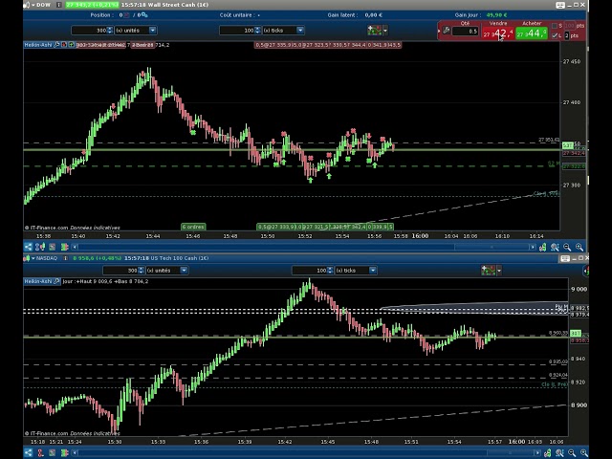Click the cursor mode icon in DOW toolbar
This screenshot has height=459, width=612.
(x=40, y=247)
